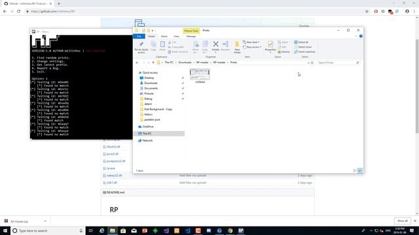Open the Easy access dropdown
Image resolution: width=419 pixels, height=235 pixels.
pyautogui.click(x=252, y=47)
